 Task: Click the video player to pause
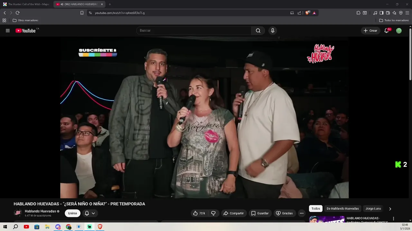tap(204, 117)
